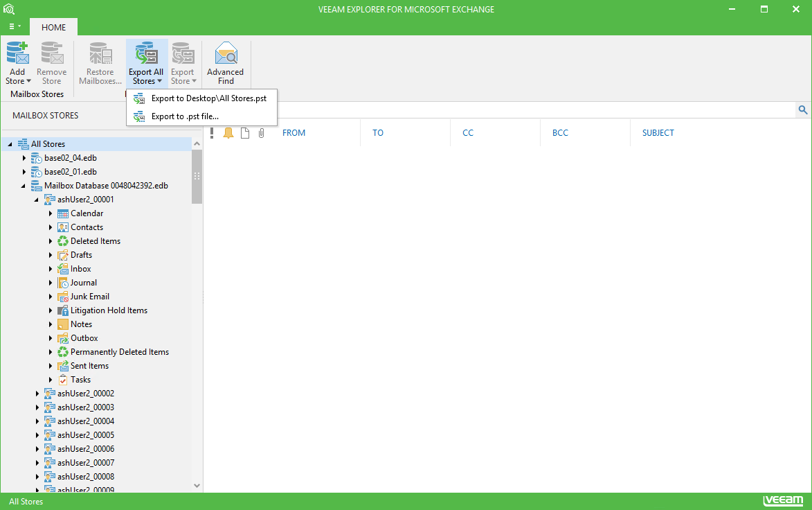This screenshot has width=812, height=510.
Task: Click the Drafts folder icon
Action: (63, 255)
